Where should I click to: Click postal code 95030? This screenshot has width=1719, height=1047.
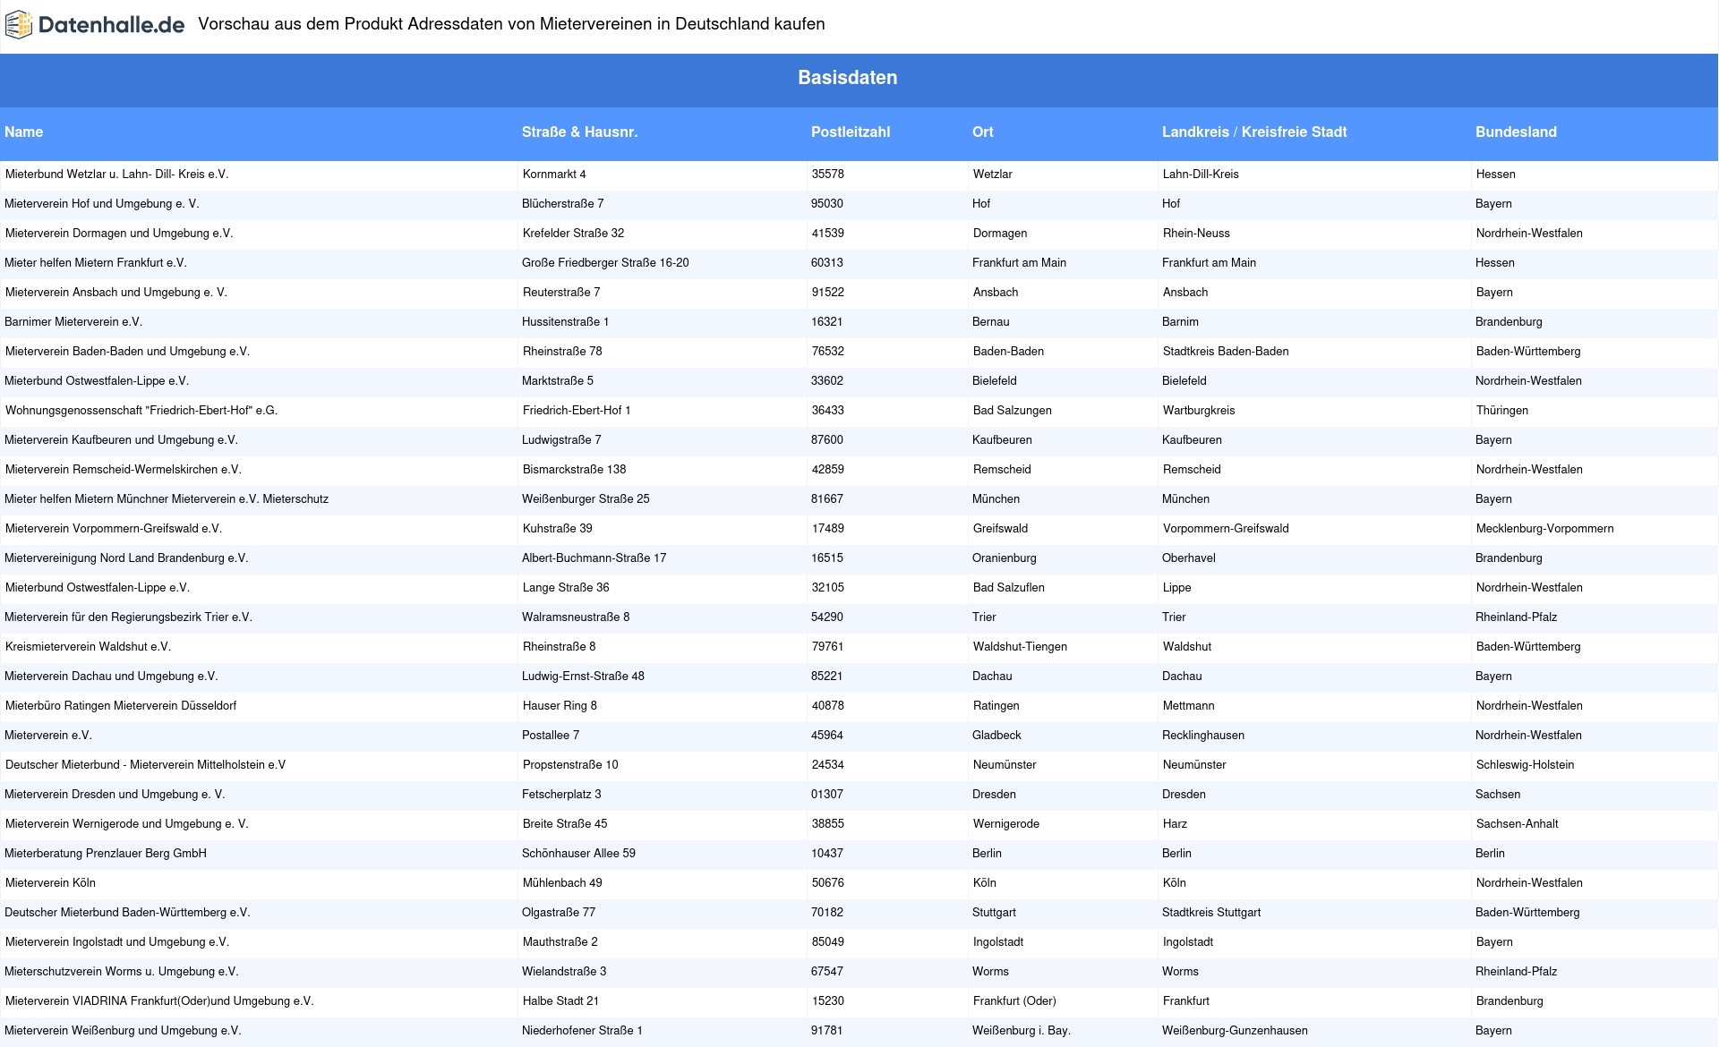click(x=826, y=204)
